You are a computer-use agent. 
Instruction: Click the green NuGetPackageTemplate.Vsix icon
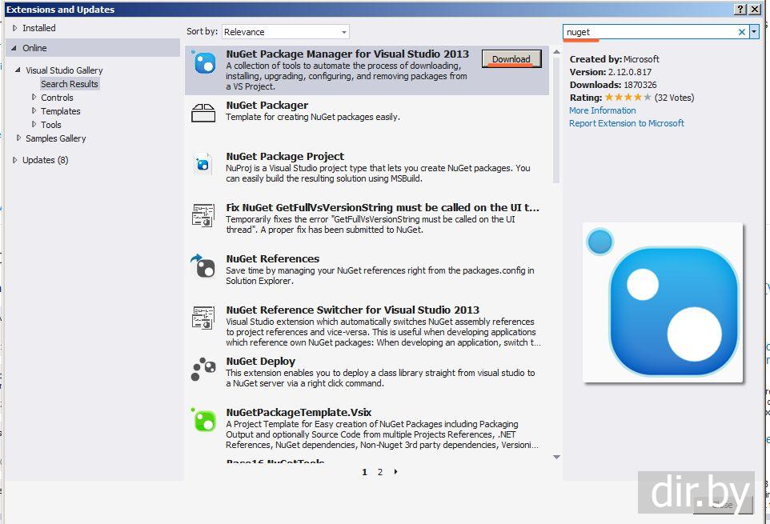[203, 420]
